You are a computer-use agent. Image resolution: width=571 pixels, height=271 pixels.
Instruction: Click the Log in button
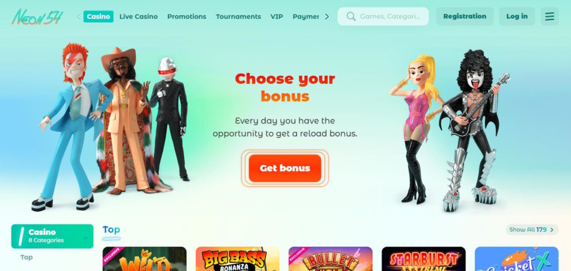pyautogui.click(x=517, y=16)
